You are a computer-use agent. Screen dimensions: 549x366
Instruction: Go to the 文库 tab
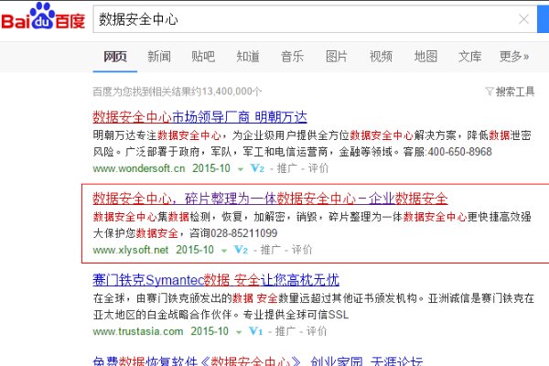point(470,57)
